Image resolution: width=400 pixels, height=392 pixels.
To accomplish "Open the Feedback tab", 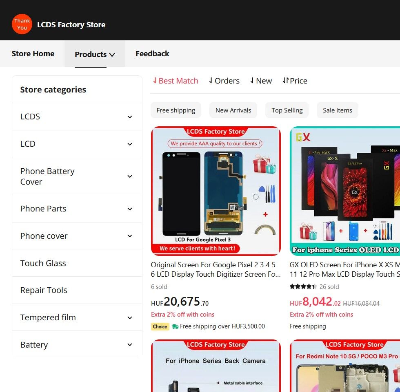I will [152, 53].
